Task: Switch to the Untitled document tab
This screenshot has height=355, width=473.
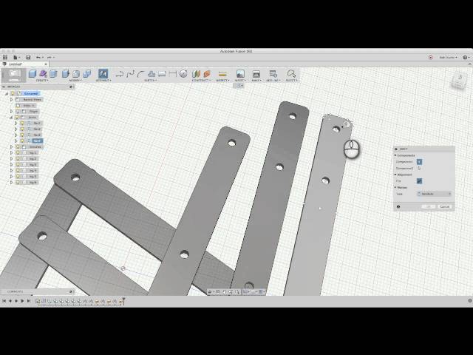Action: pyautogui.click(x=24, y=64)
